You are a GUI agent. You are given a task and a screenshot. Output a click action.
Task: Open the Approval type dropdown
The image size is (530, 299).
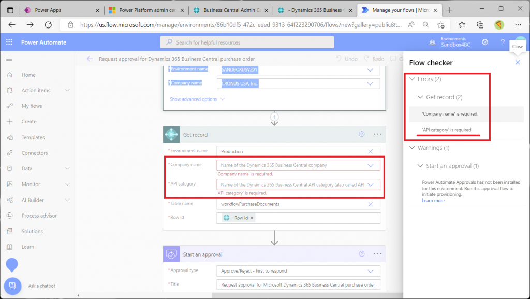point(371,271)
